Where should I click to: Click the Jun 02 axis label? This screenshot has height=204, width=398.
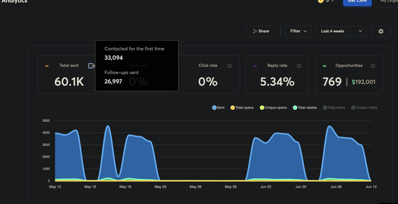pyautogui.click(x=266, y=187)
